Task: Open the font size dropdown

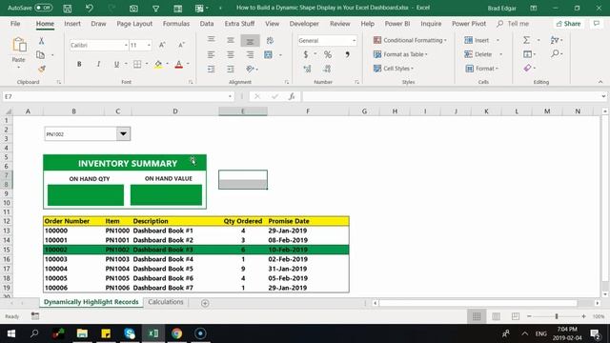Action: (149, 45)
